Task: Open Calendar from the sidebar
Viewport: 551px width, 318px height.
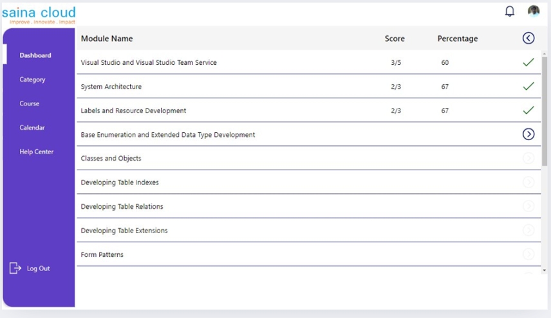Action: (x=32, y=128)
